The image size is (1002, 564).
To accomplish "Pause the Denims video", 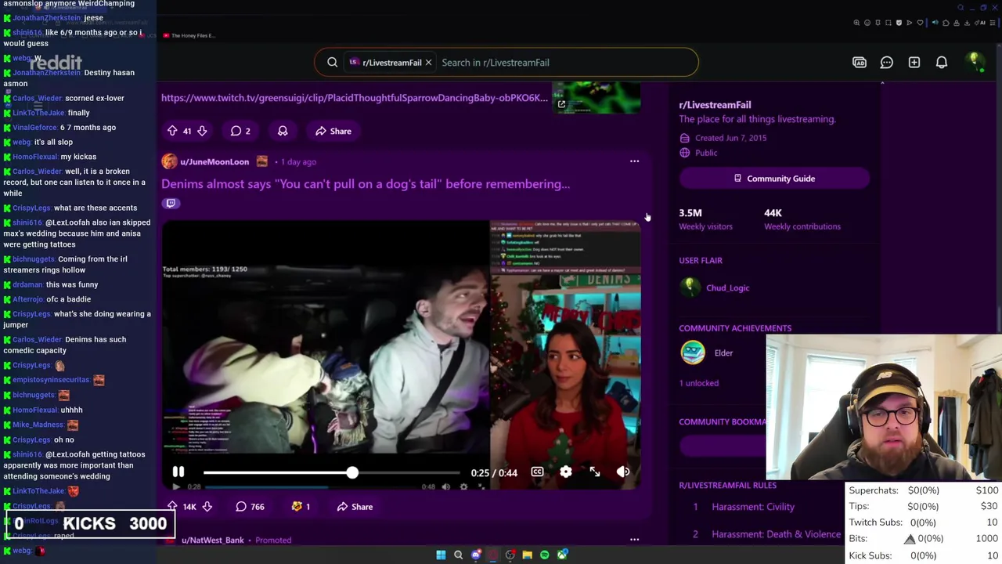I will [178, 472].
